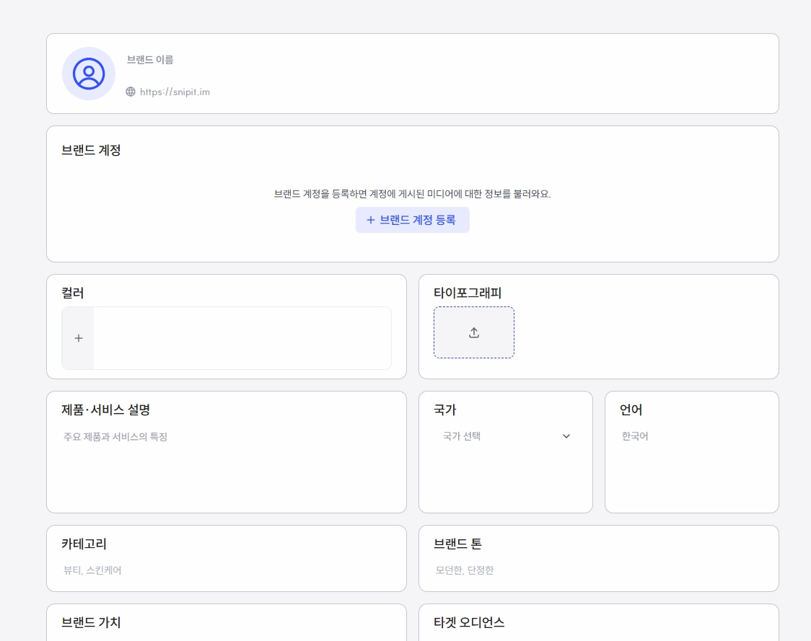
Task: Click the empty color palette bar
Action: pos(242,338)
